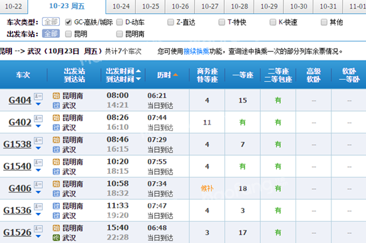Image resolution: width=366 pixels, height=243 pixels.
Task: Expand stop details arrow under G404
Action: point(39,104)
